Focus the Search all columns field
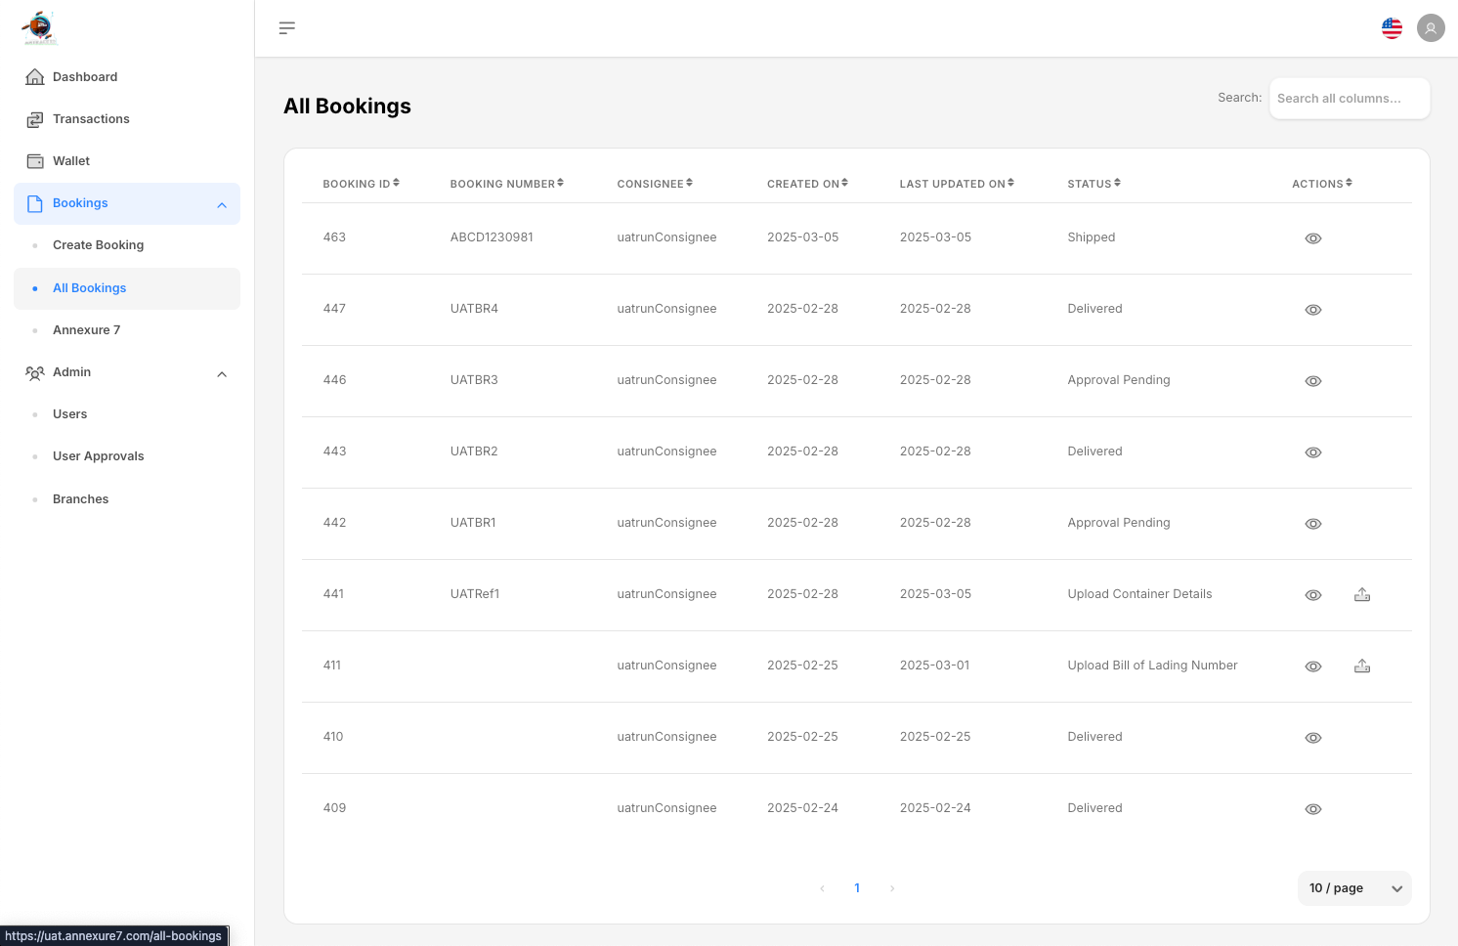 1349,99
